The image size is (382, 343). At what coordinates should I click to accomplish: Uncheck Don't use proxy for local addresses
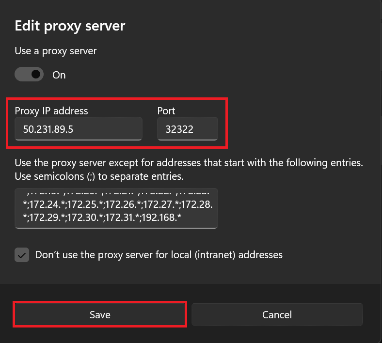(22, 255)
